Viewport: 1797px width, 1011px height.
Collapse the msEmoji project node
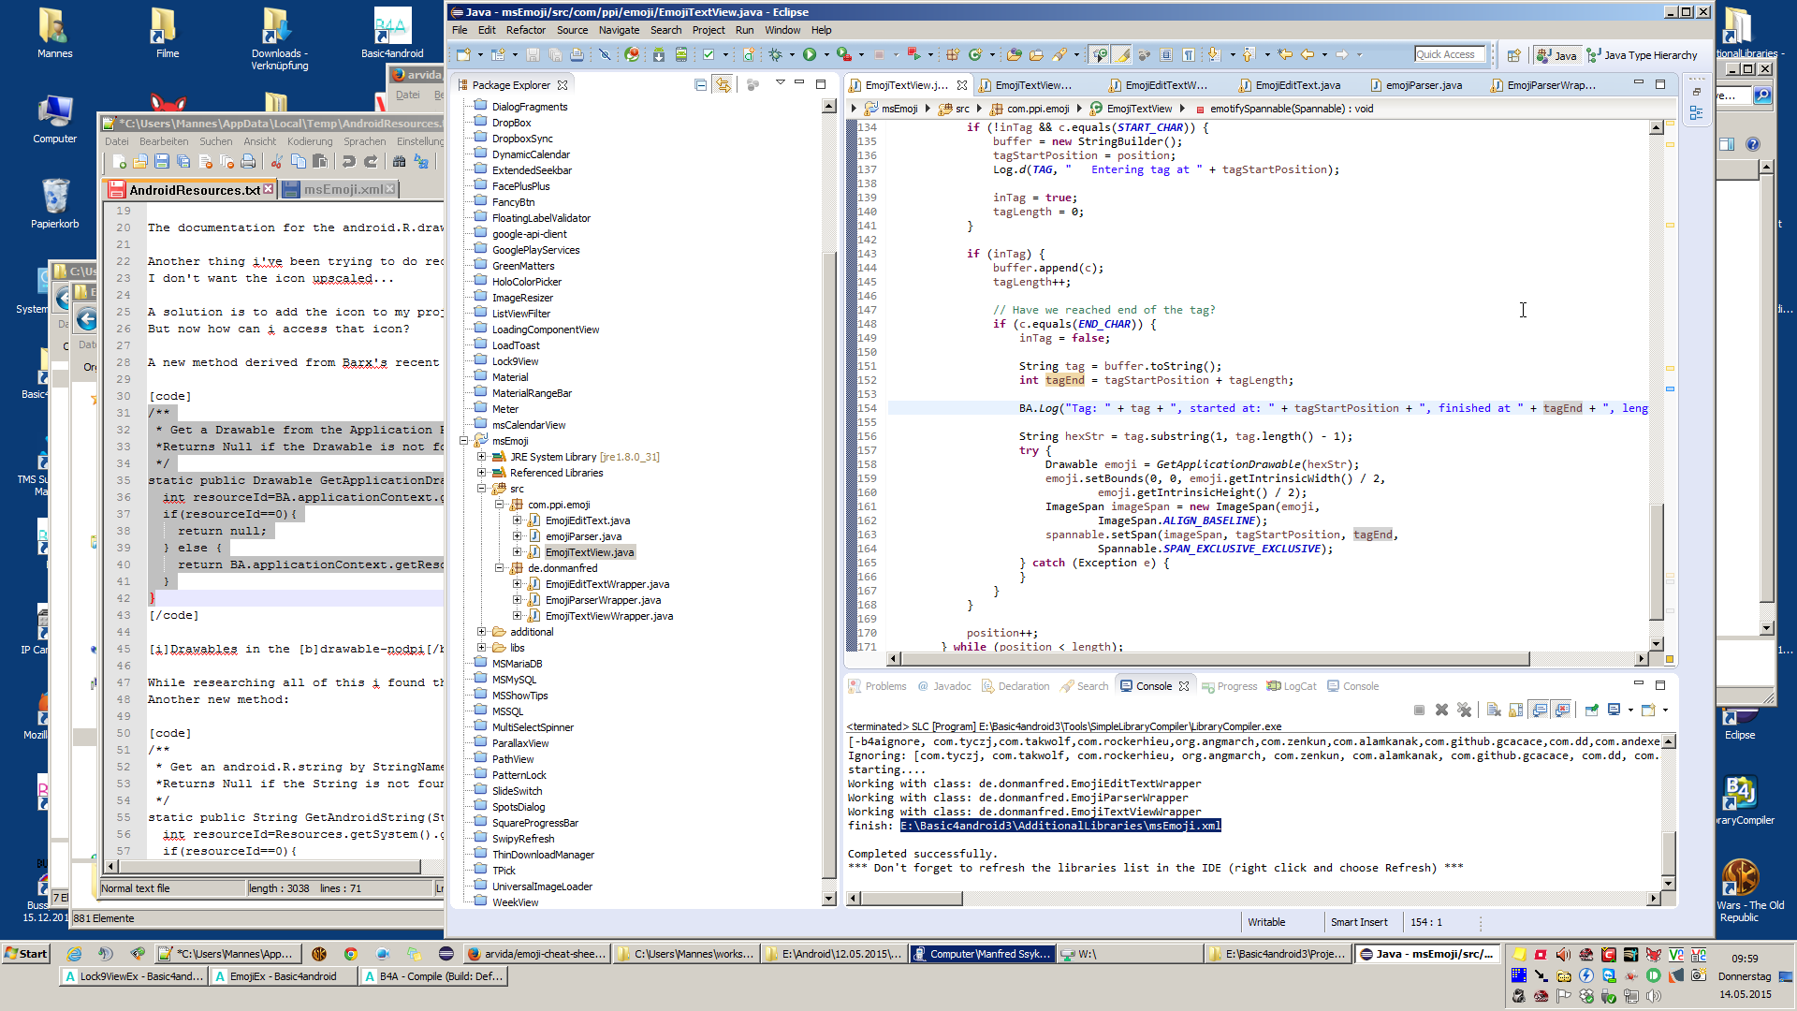point(464,441)
